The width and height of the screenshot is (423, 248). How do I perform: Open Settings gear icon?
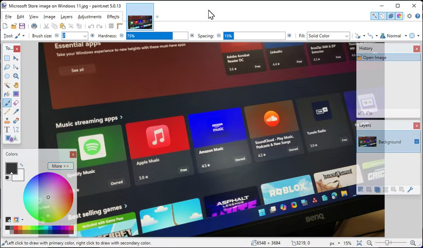[410, 16]
